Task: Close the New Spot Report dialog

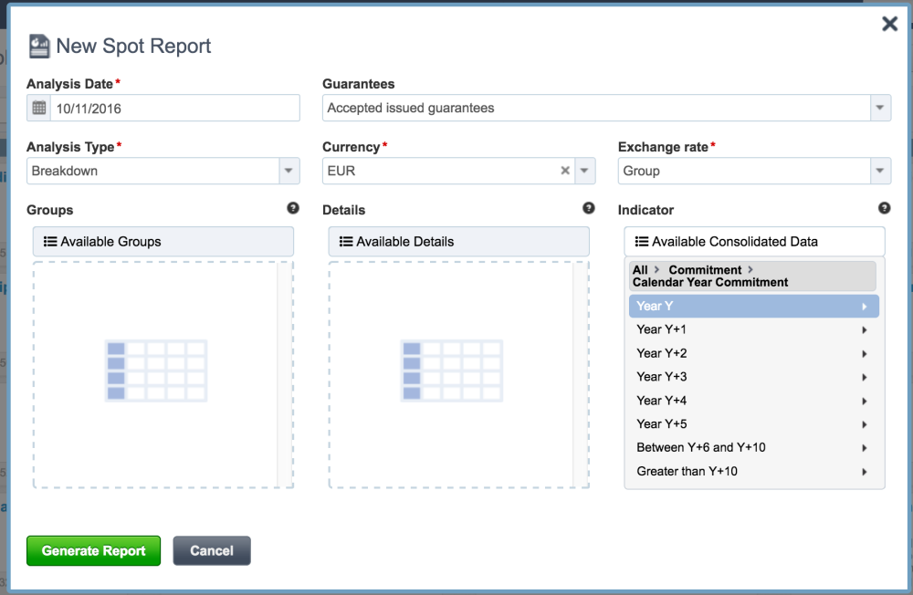Action: (889, 24)
